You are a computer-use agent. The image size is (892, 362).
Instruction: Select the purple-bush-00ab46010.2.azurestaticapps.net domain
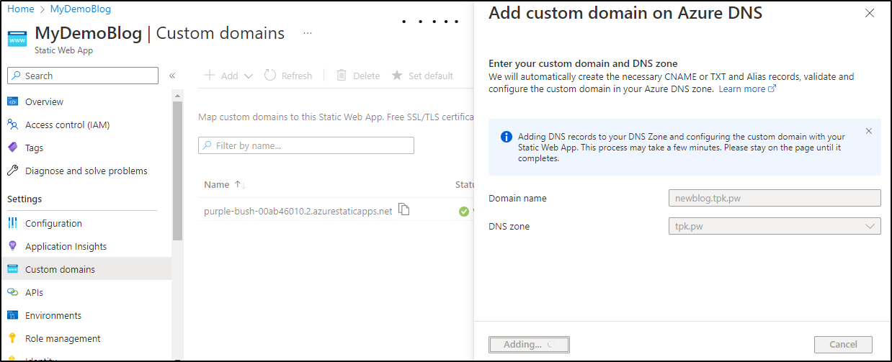coord(298,211)
